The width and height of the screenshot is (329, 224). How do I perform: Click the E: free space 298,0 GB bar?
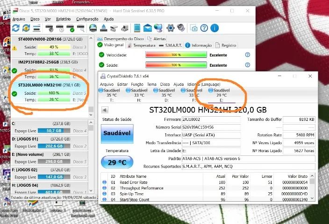point(54,161)
